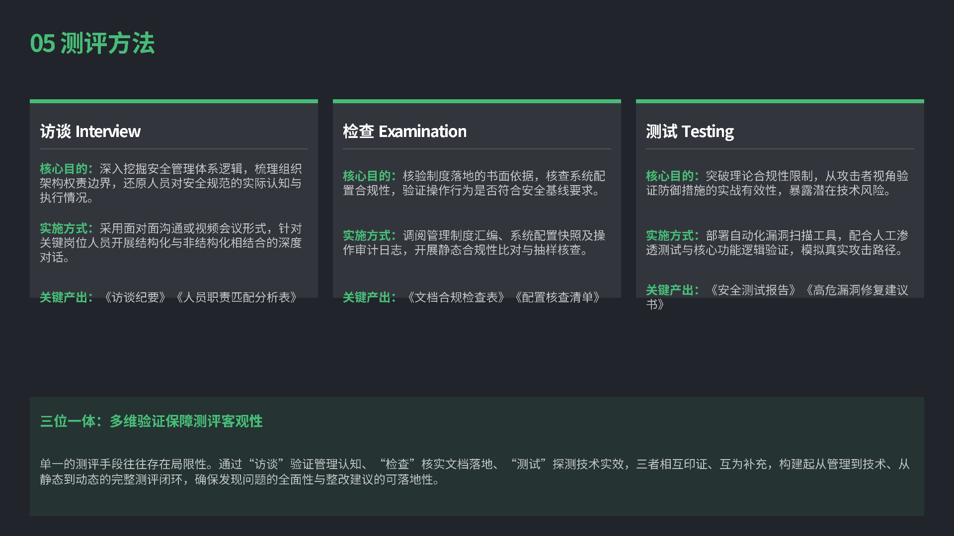Click "关键产出:" label in the Examination card
The width and height of the screenshot is (954, 536).
click(x=370, y=297)
